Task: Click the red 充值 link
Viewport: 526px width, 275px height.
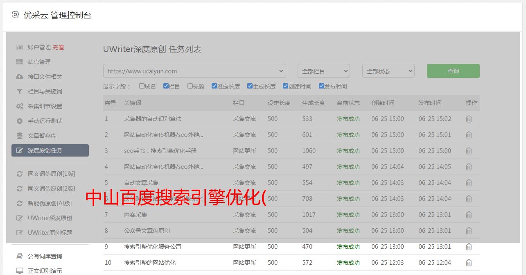Action: [58, 47]
